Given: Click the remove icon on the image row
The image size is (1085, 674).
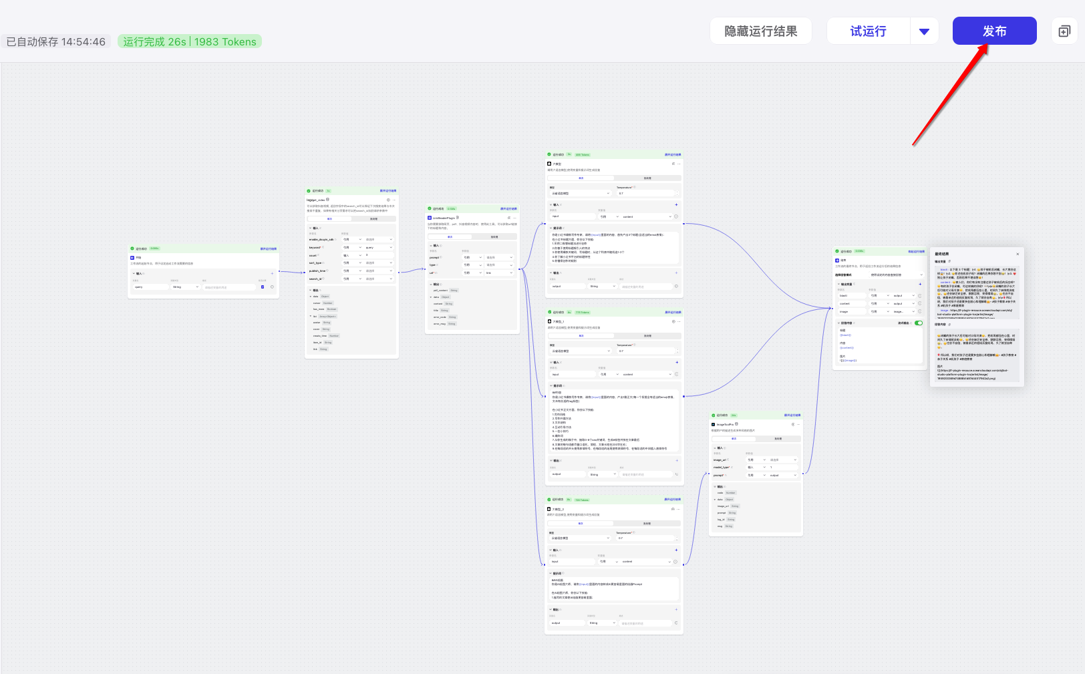Looking at the screenshot, I should coord(920,311).
